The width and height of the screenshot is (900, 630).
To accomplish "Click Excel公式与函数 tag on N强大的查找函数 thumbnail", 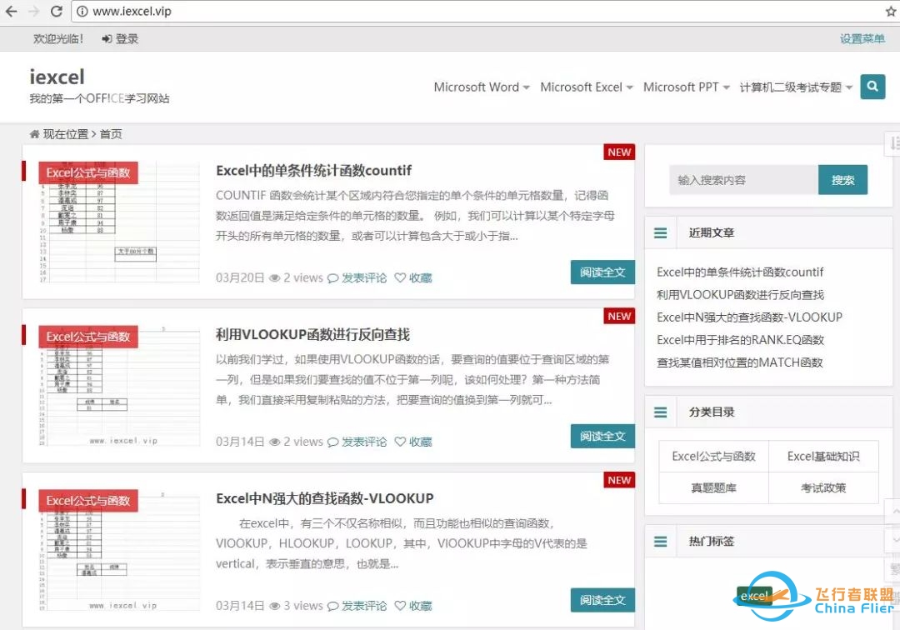I will point(88,501).
